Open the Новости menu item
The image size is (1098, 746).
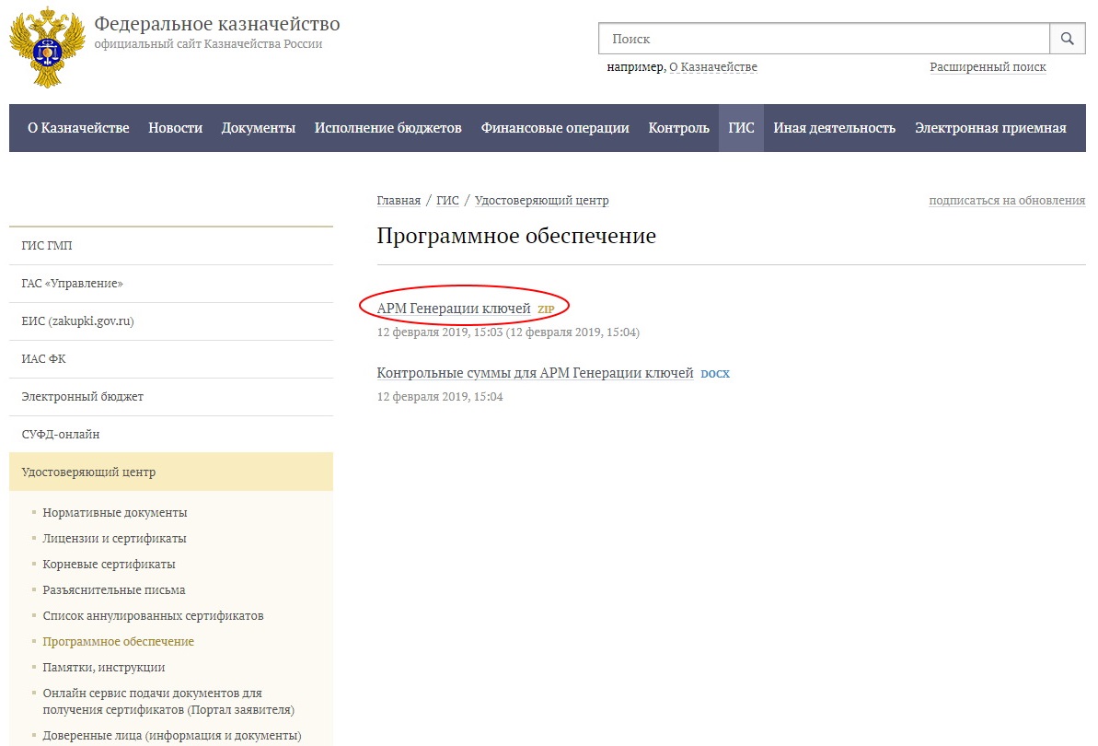[x=175, y=128]
